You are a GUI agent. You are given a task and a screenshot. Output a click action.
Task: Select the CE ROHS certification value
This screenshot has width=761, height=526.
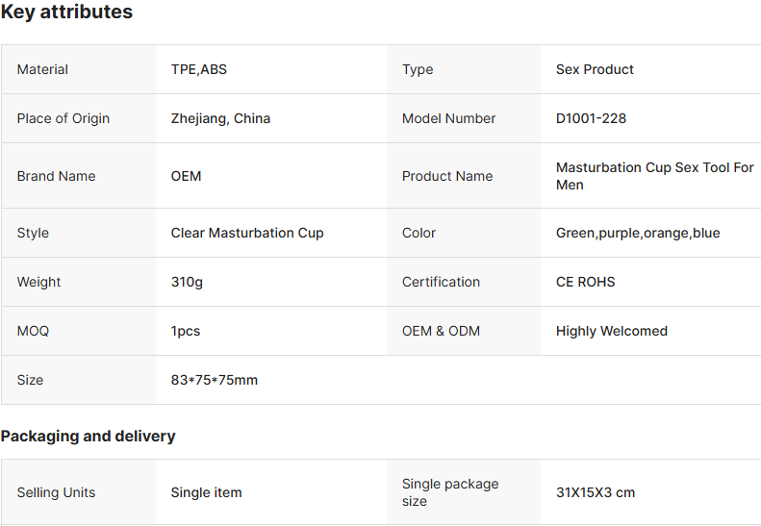585,282
